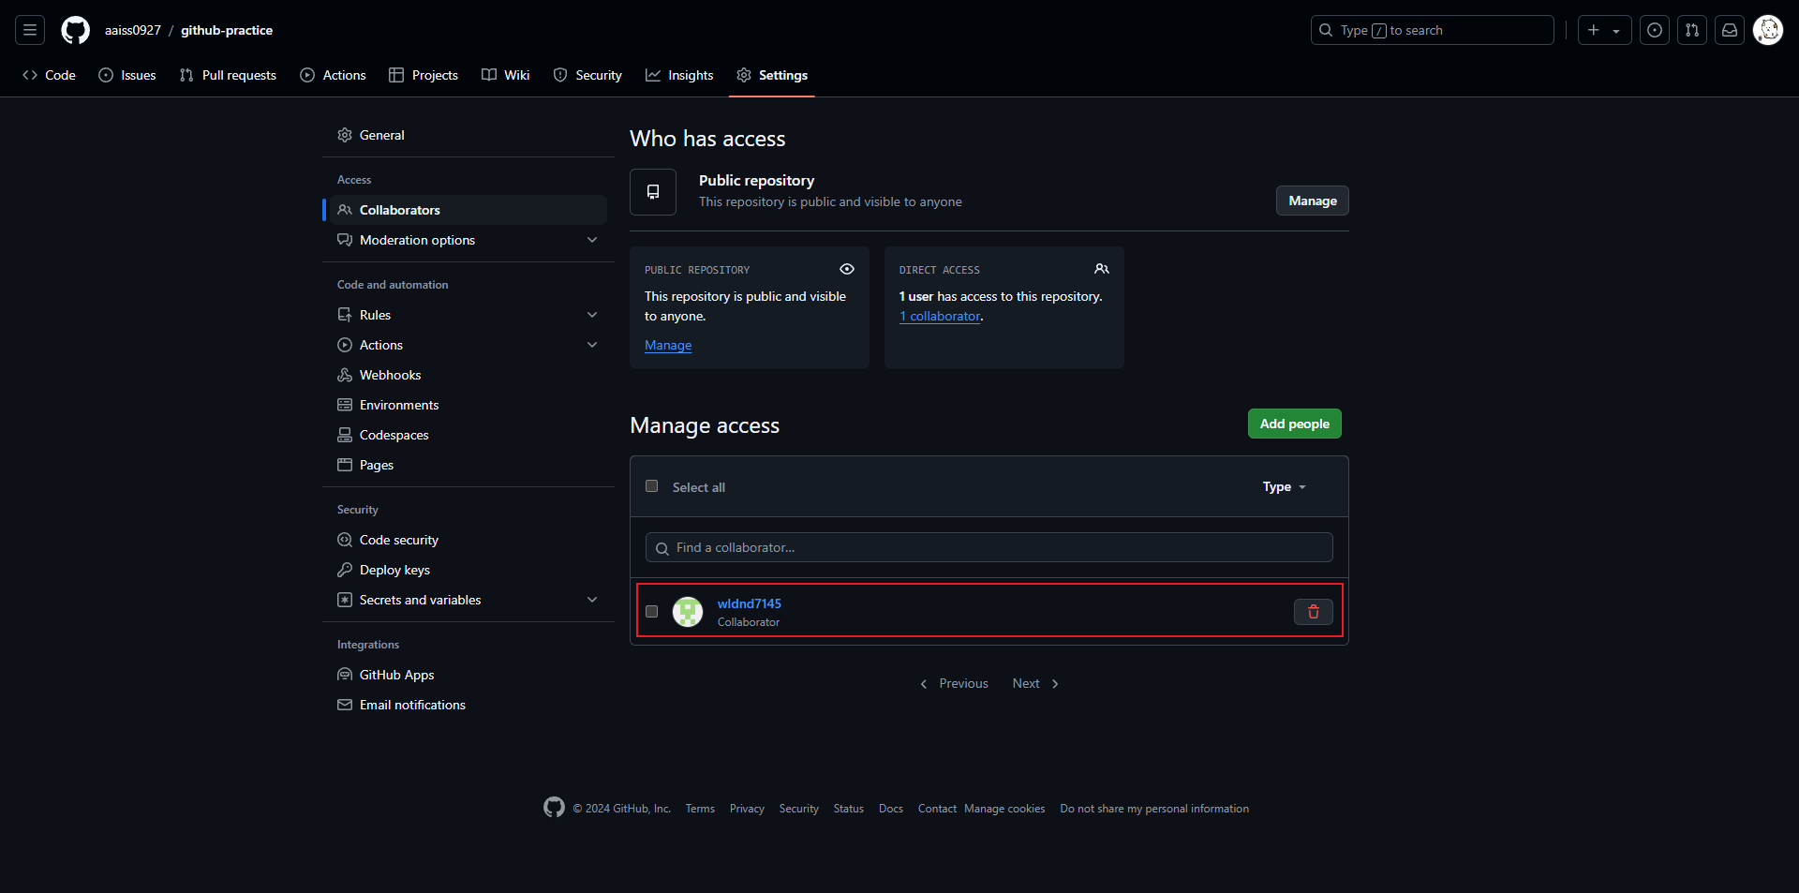Expand Secrets and variables section
This screenshot has height=893, width=1799.
468,600
